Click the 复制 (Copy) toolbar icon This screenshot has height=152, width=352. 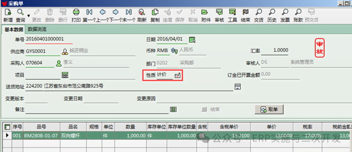coord(155,15)
